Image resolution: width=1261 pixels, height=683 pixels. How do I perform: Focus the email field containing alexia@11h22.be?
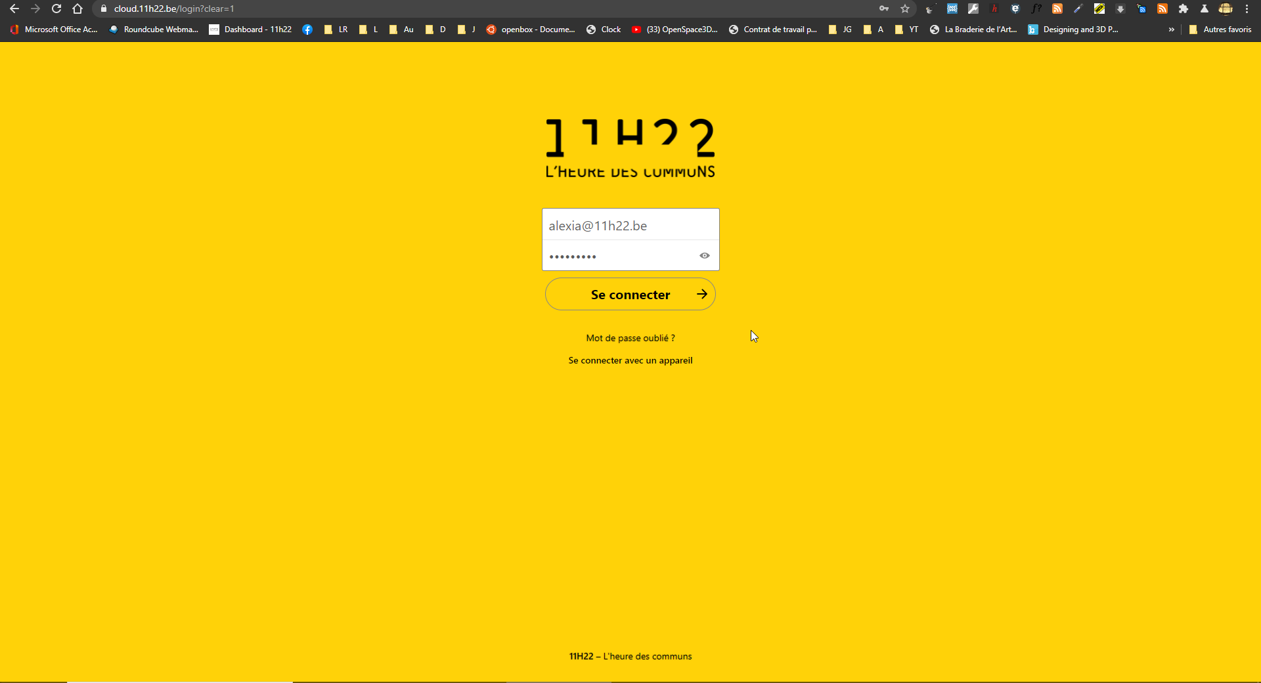pos(630,226)
